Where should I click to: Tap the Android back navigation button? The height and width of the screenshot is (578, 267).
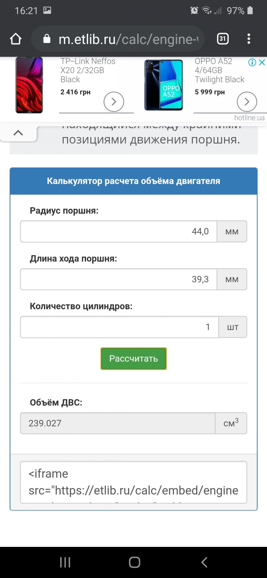click(204, 562)
